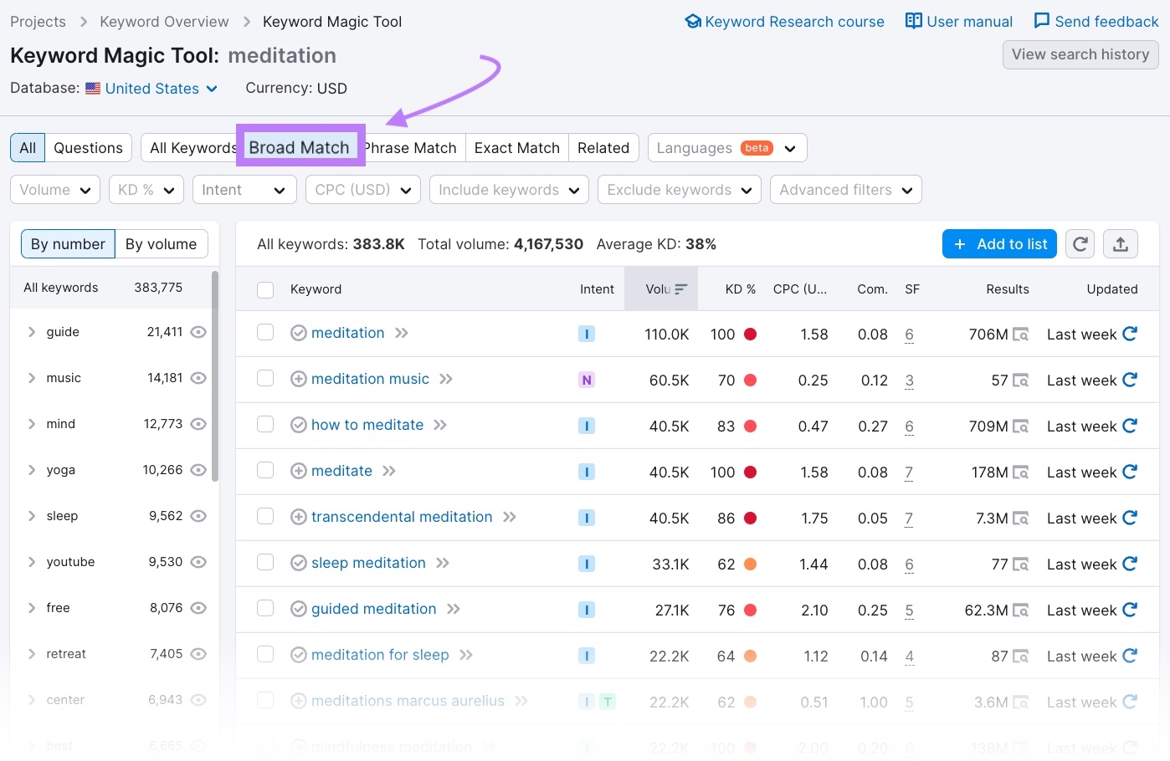
Task: Click the Volume column sort icon
Action: (680, 289)
